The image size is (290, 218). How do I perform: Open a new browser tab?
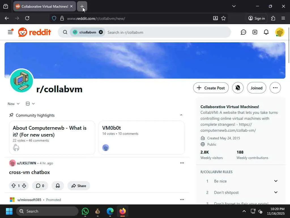pyautogui.click(x=82, y=6)
